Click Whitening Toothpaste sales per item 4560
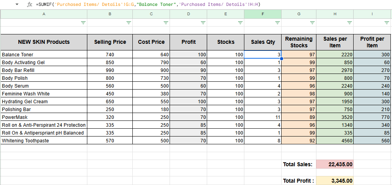 (x=335, y=140)
